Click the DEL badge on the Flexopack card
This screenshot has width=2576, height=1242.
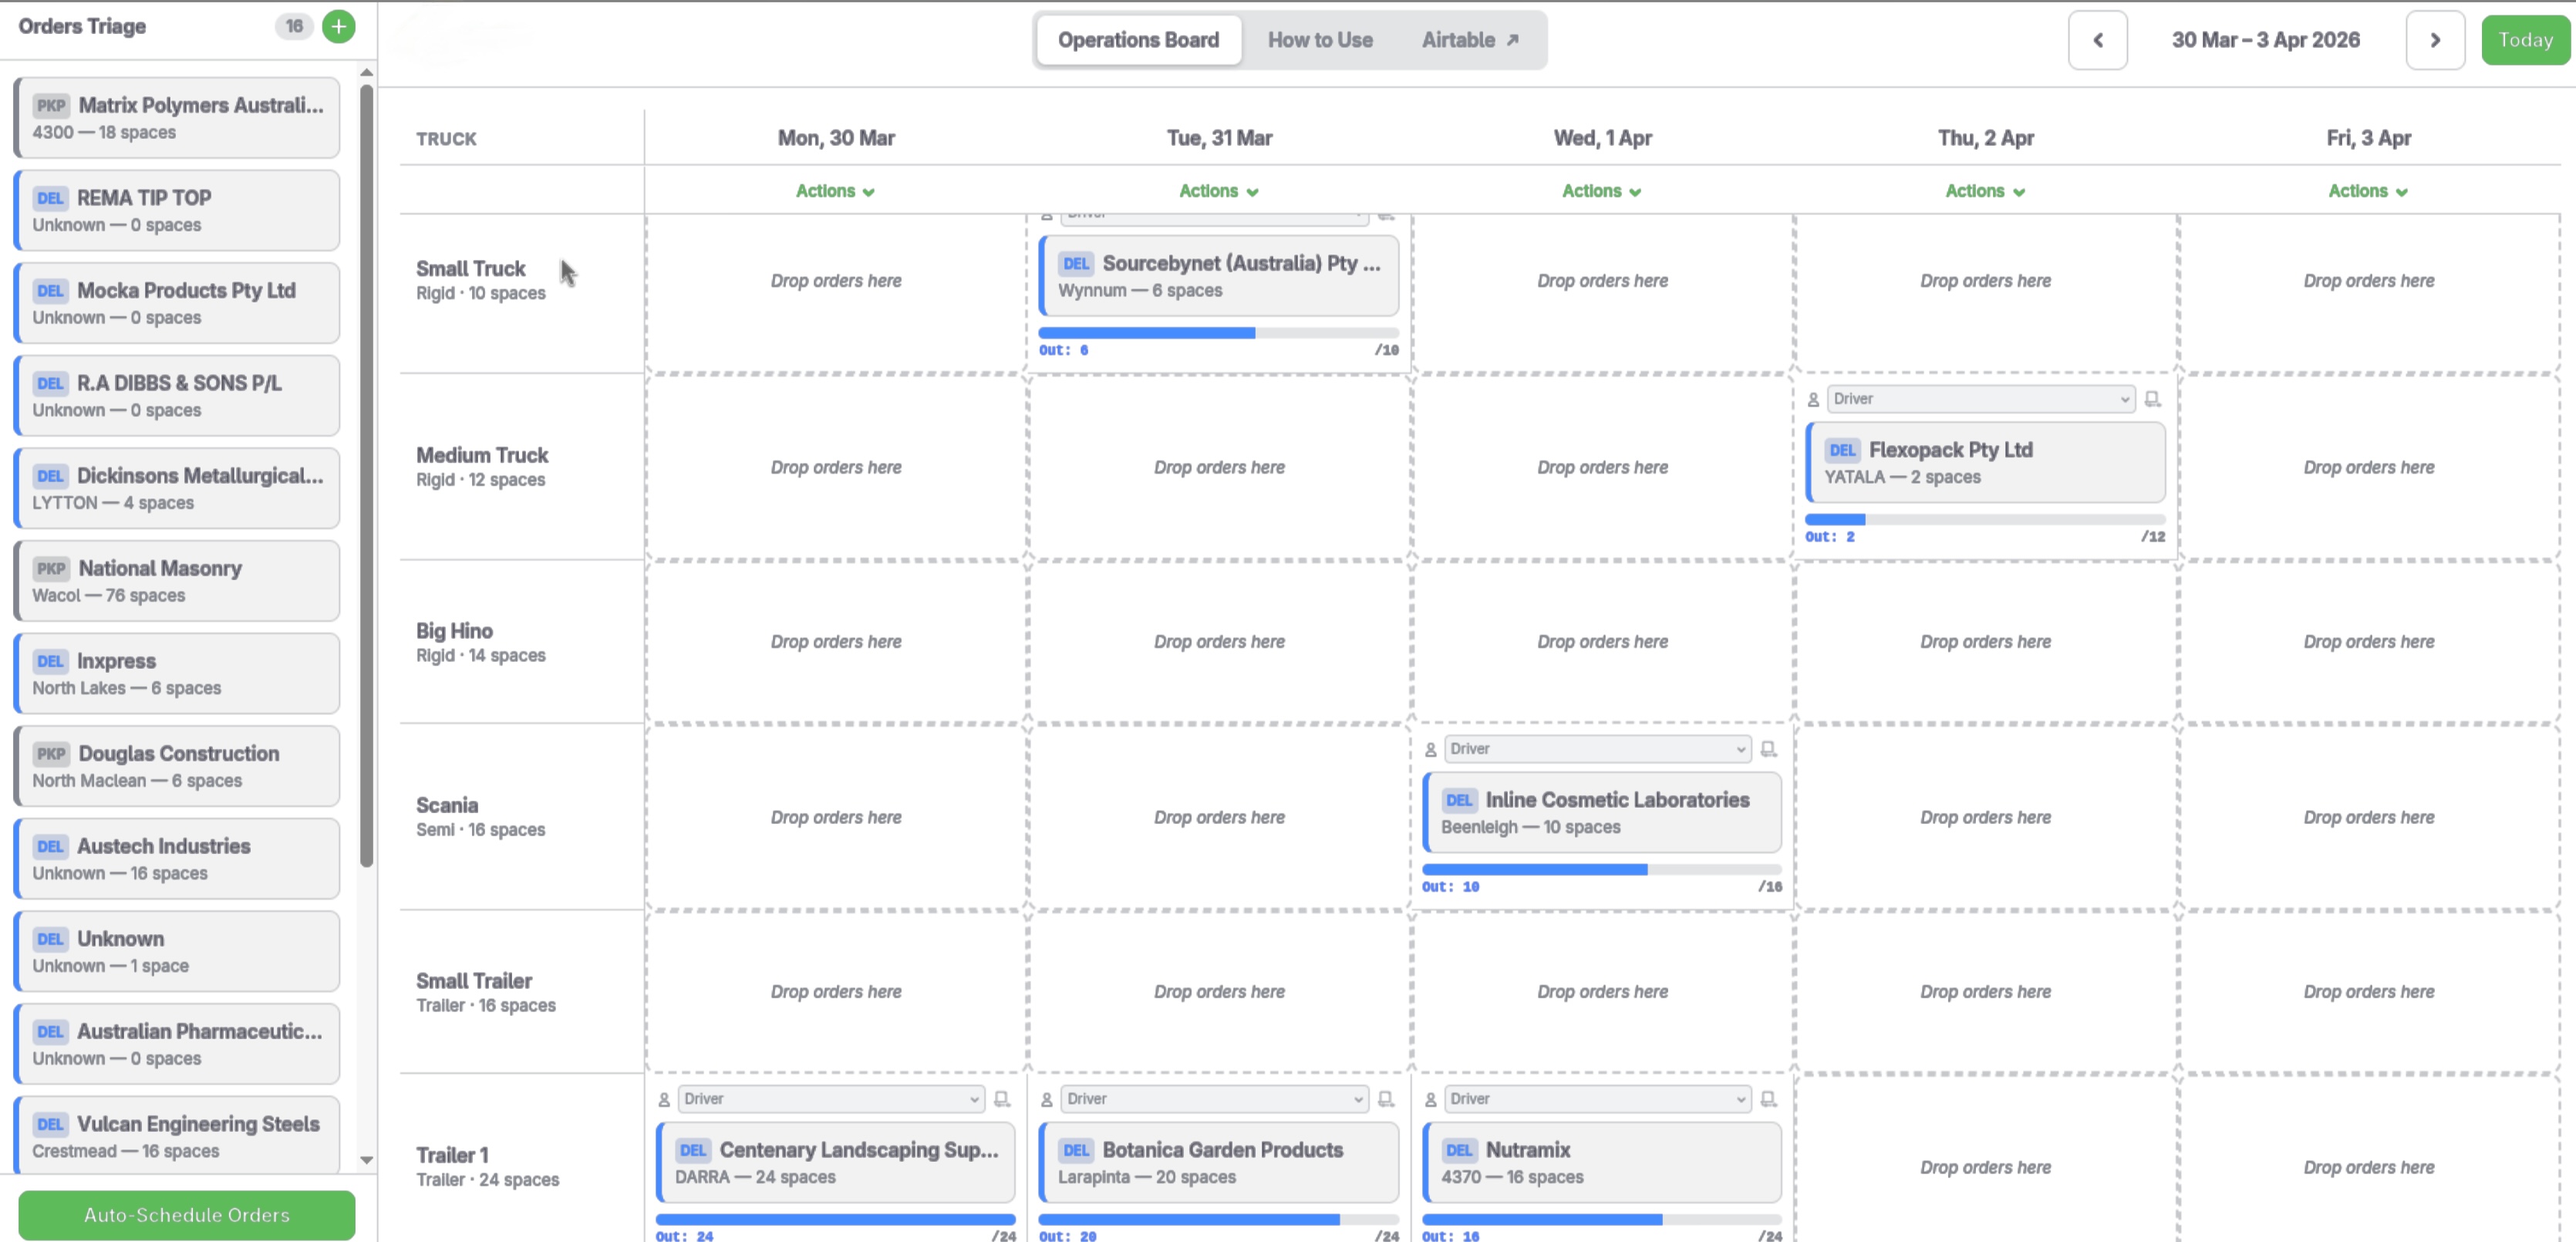coord(1842,450)
